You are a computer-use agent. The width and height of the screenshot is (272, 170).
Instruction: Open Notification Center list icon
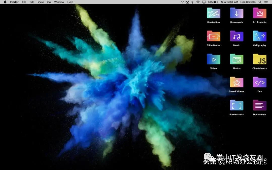pyautogui.click(x=266, y=2)
